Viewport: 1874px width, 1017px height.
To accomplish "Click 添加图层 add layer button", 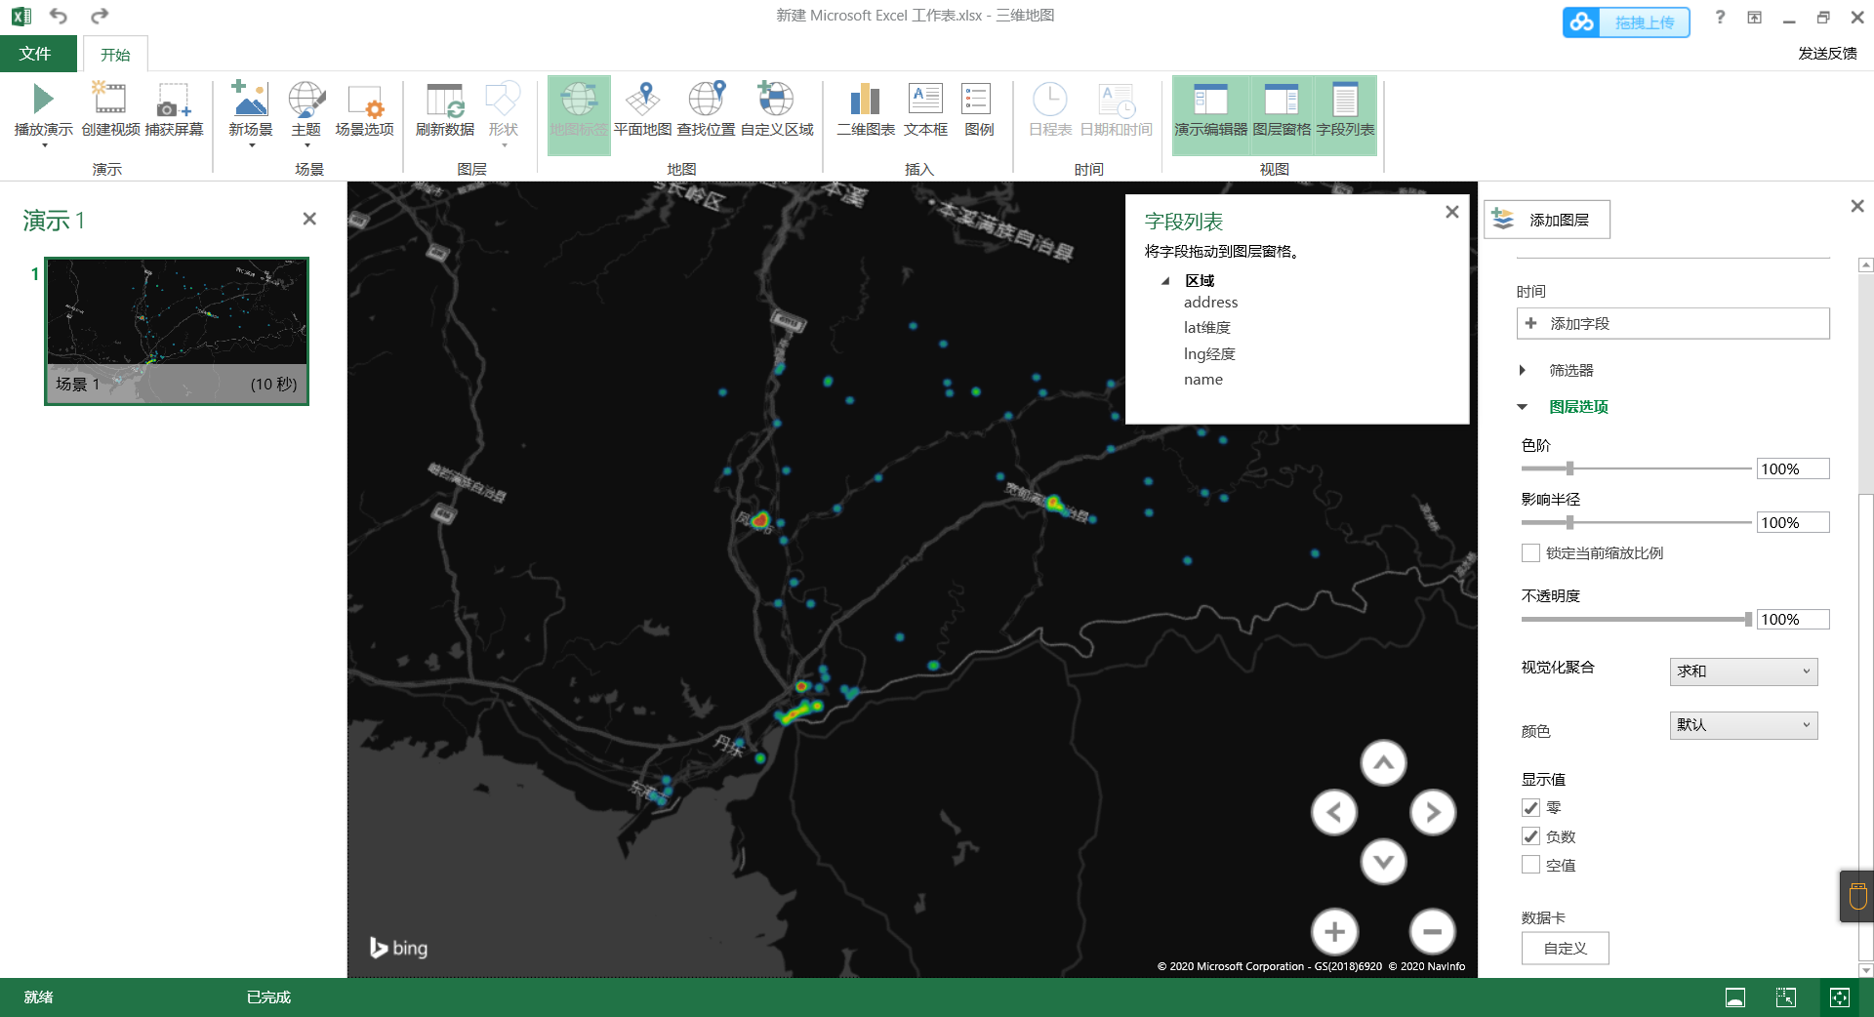I will (x=1547, y=220).
